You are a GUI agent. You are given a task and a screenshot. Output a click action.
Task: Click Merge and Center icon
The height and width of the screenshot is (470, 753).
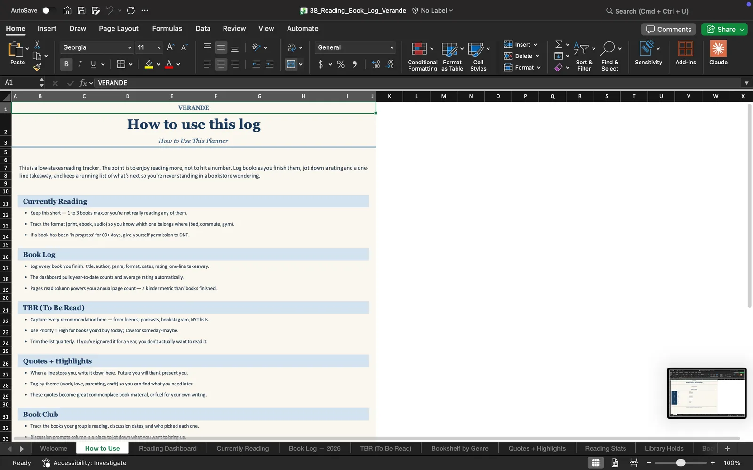tap(291, 64)
